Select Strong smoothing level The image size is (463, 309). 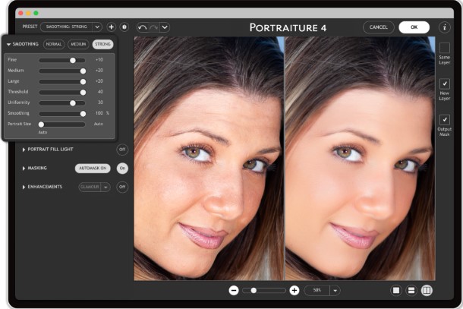tap(102, 44)
